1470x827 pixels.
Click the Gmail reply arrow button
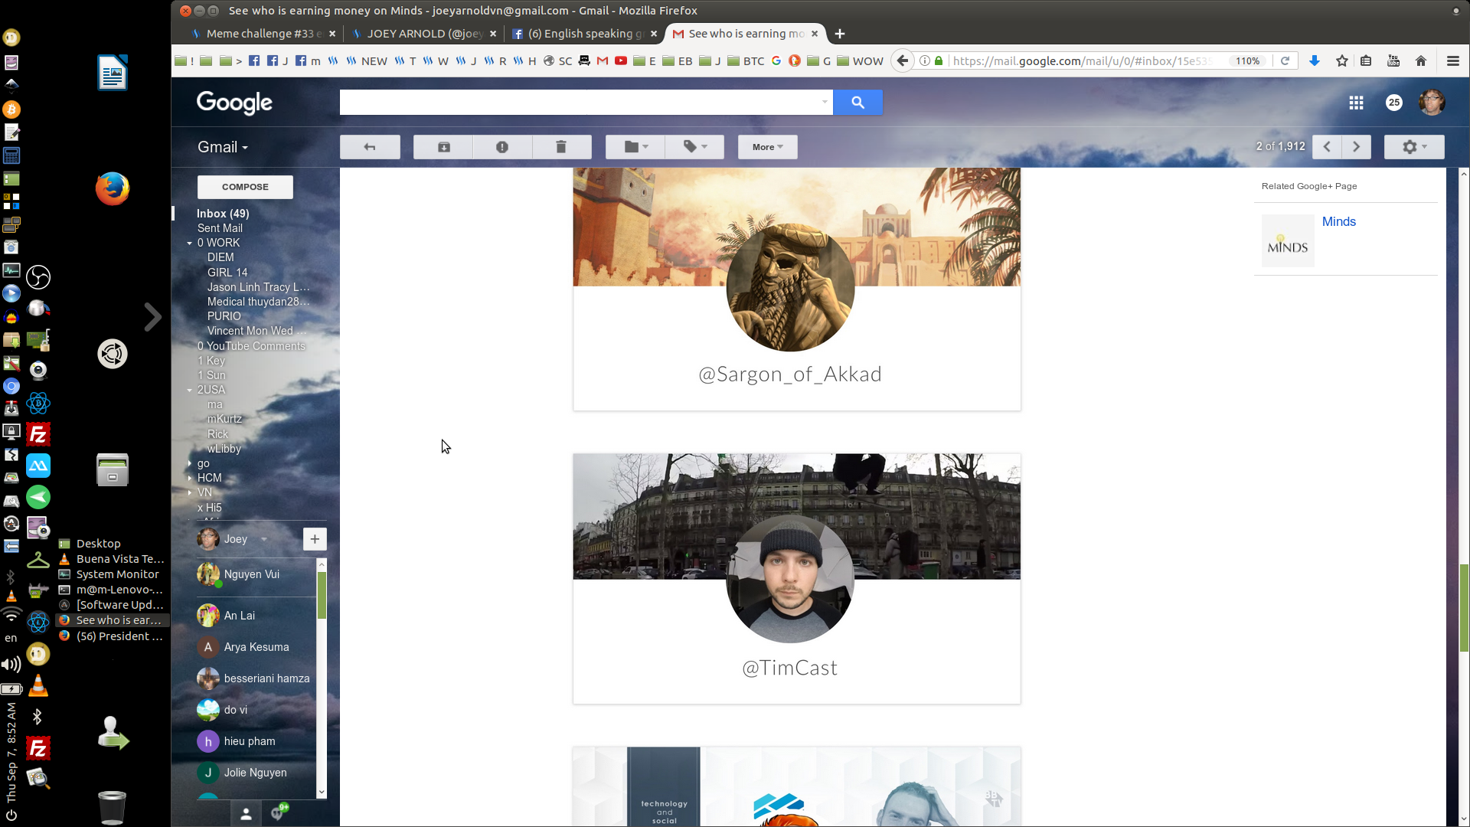coord(370,147)
